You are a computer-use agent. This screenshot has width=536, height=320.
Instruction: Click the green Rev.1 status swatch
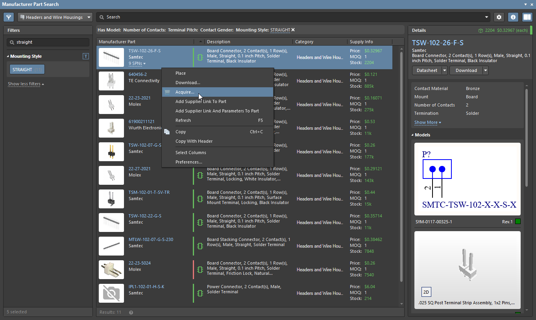518,222
